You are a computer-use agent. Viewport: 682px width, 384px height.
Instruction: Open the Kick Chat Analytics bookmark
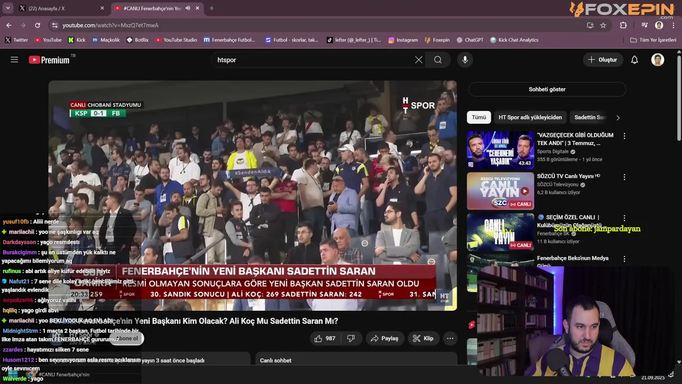pyautogui.click(x=514, y=40)
